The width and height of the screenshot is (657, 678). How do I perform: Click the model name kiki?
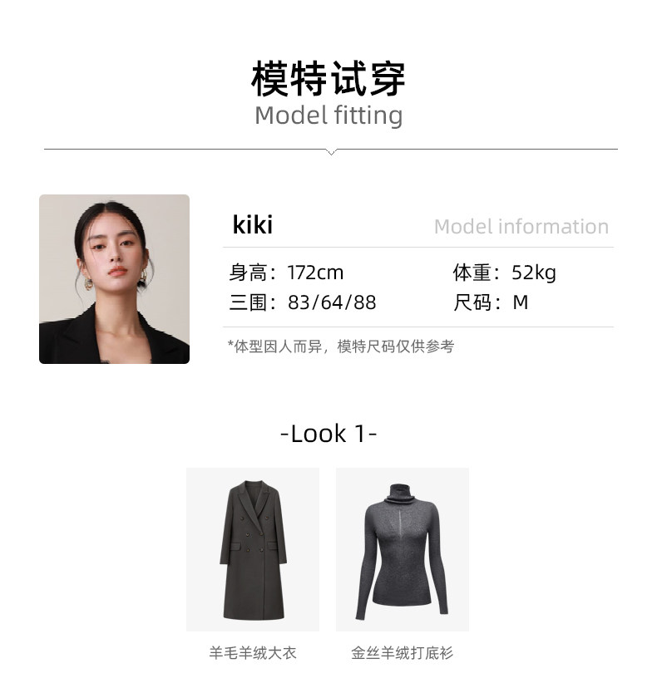tap(253, 225)
